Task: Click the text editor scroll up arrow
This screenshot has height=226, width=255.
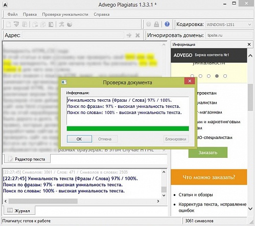Action: pos(164,45)
